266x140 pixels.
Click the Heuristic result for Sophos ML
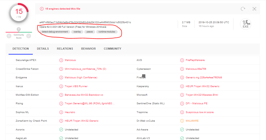click(x=70, y=112)
